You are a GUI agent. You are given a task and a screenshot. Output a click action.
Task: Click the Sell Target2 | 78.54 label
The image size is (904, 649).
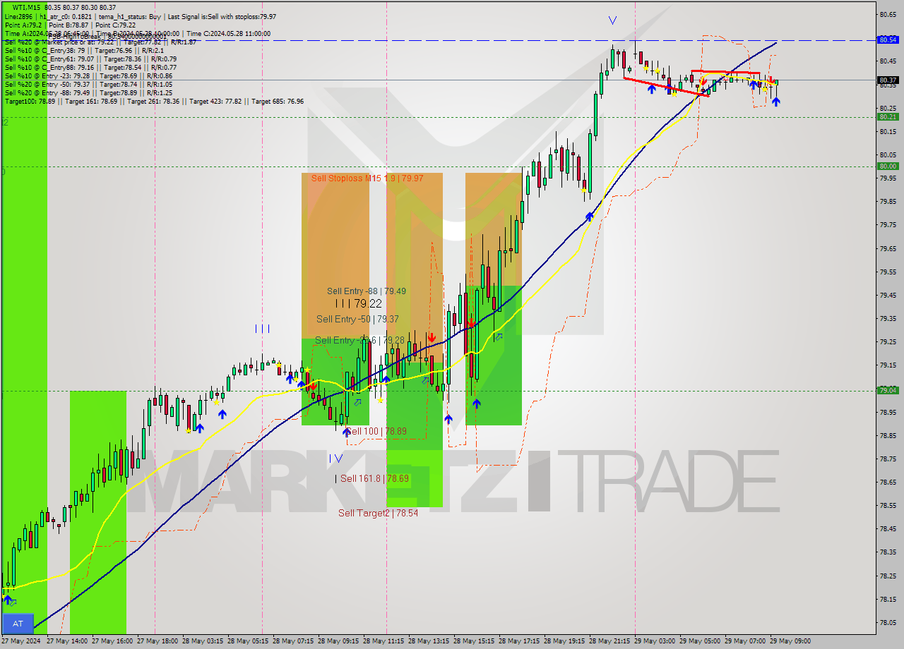click(378, 513)
